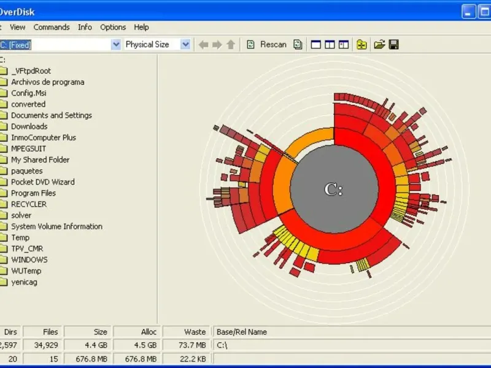Click the up-one-level arrow icon
The height and width of the screenshot is (368, 491).
(231, 44)
